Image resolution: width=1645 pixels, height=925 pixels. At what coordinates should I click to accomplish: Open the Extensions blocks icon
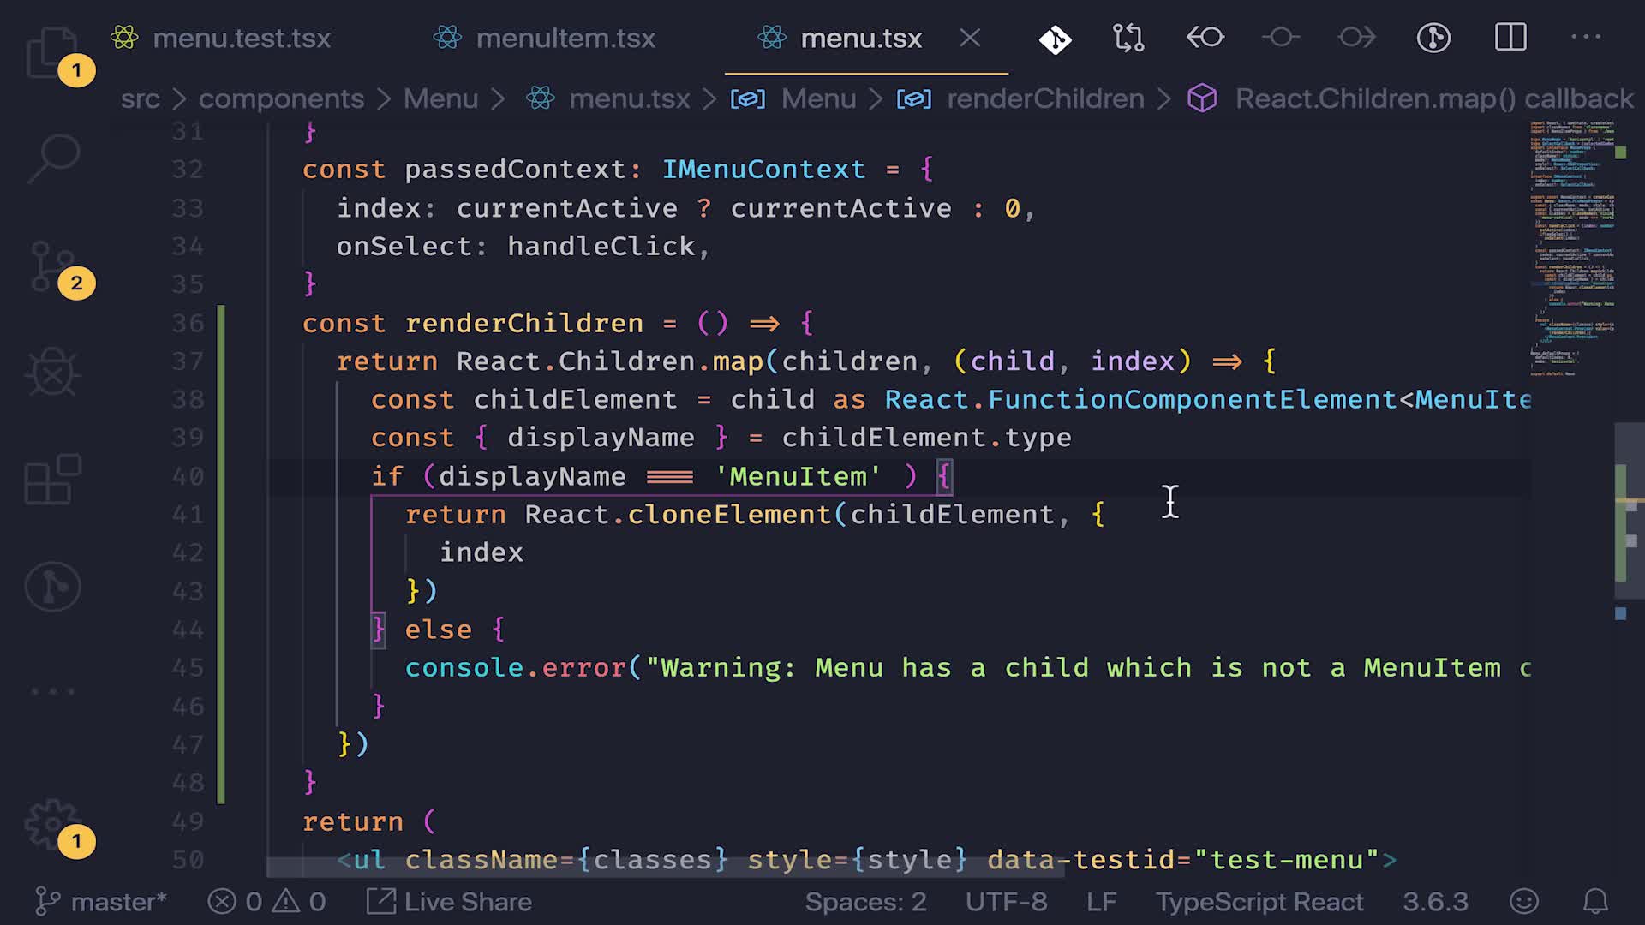[x=53, y=480]
